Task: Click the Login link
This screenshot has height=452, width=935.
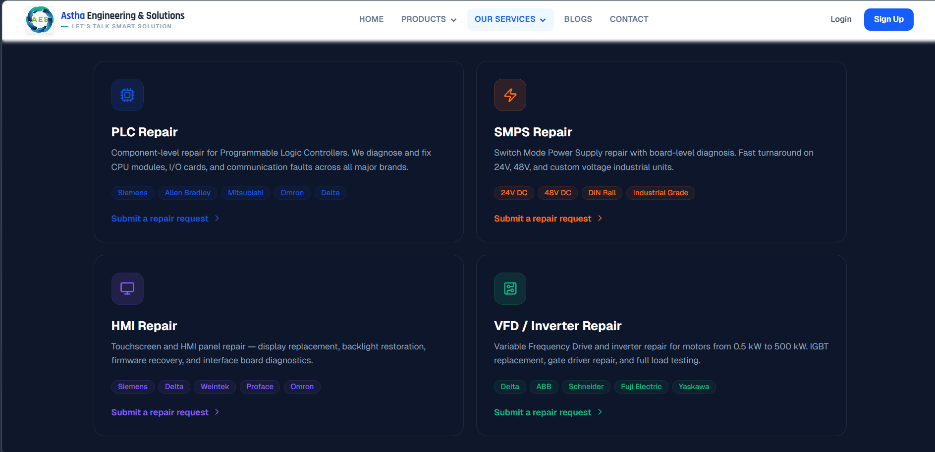Action: pyautogui.click(x=841, y=19)
